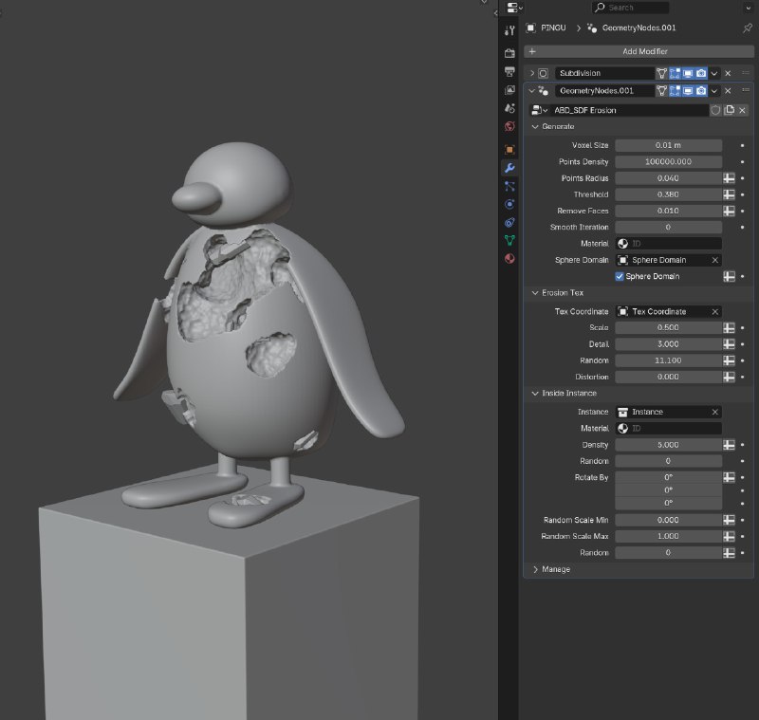This screenshot has height=720, width=759.
Task: Unlink the ABD_SDF Erosion node group
Action: [x=742, y=110]
